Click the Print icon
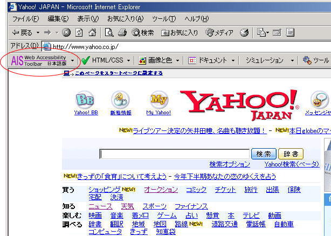 click(122, 32)
